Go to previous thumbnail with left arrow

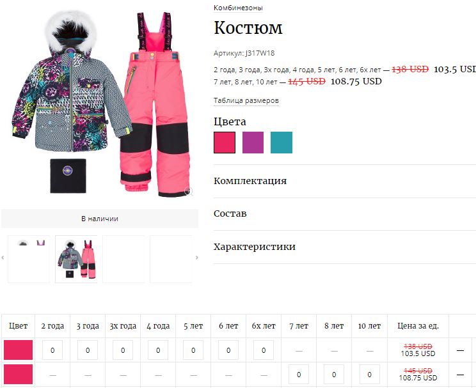click(3, 258)
